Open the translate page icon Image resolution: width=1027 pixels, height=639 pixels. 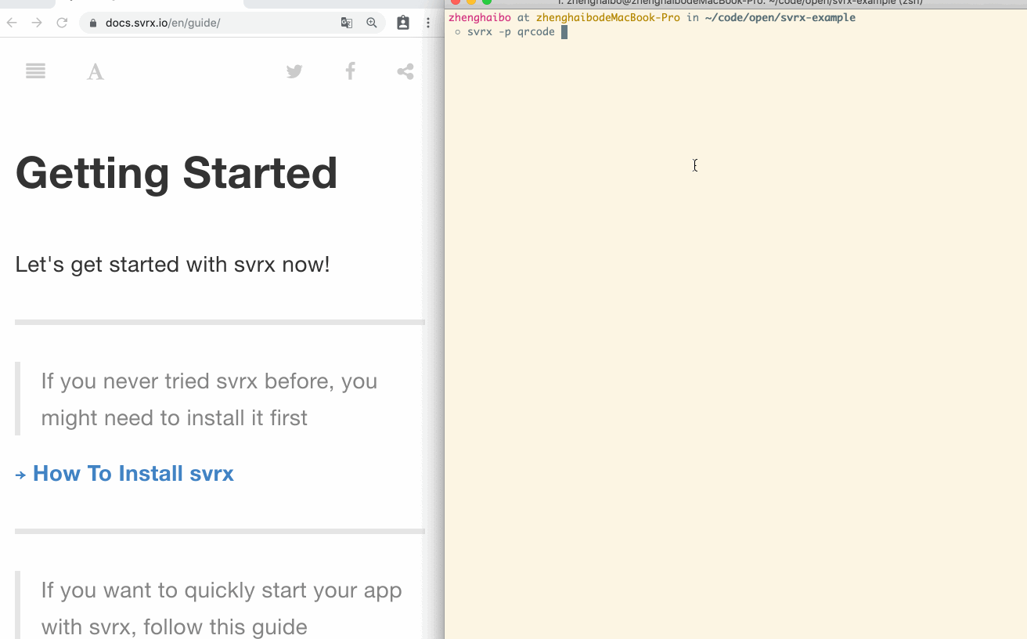coord(347,23)
